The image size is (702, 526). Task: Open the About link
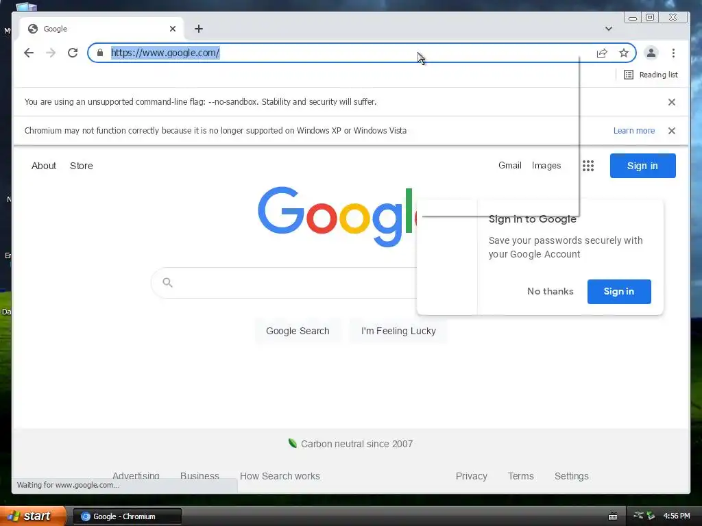click(44, 166)
